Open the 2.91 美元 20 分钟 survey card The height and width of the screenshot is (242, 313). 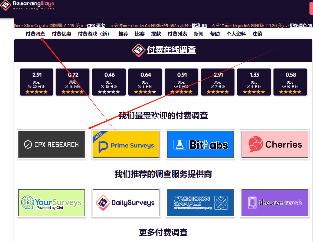pos(36,82)
